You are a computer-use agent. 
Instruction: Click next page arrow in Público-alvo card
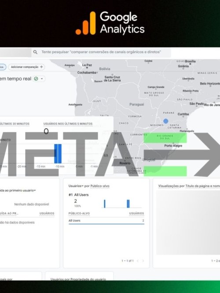(143, 261)
